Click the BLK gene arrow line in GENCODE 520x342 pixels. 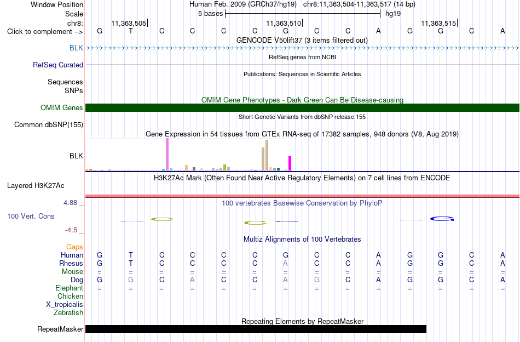[x=302, y=48]
